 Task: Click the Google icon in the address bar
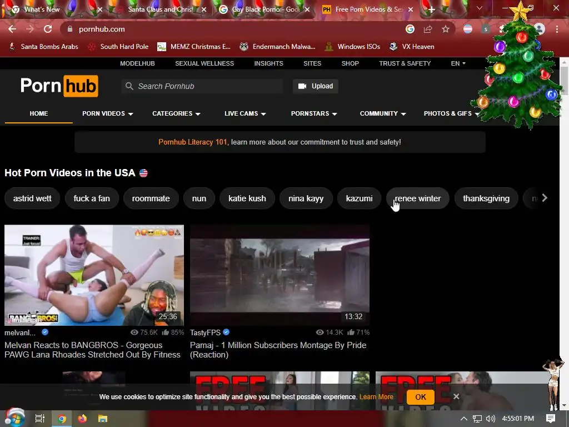click(410, 29)
